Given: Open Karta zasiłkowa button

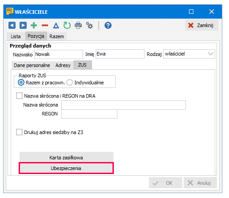Looking at the screenshot, I should [66, 157].
